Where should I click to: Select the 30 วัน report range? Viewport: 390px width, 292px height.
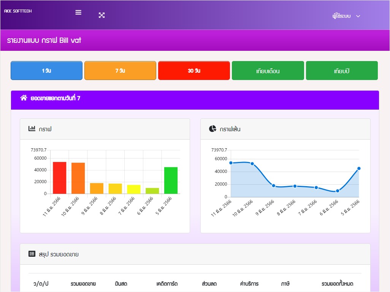pyautogui.click(x=194, y=71)
